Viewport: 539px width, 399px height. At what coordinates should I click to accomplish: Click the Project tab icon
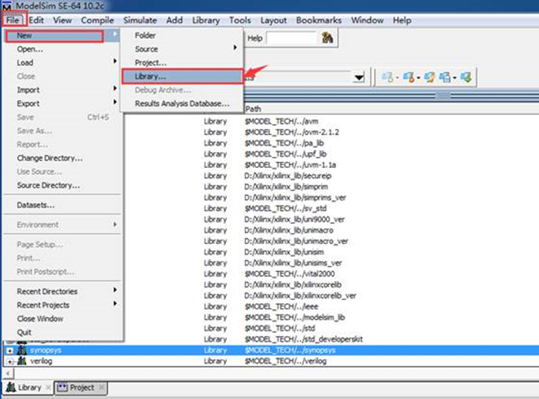(62, 387)
